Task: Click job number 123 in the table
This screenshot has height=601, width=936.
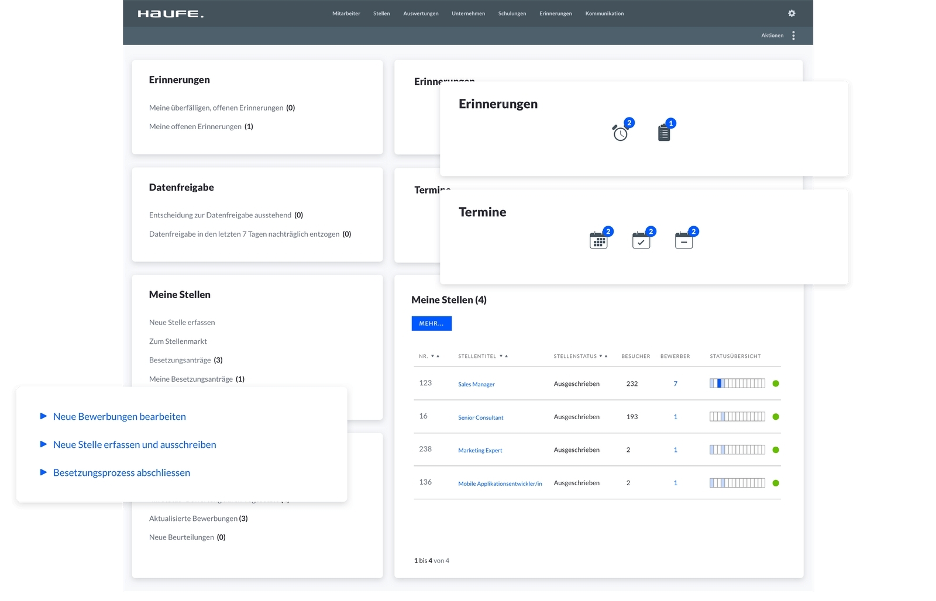Action: point(425,383)
